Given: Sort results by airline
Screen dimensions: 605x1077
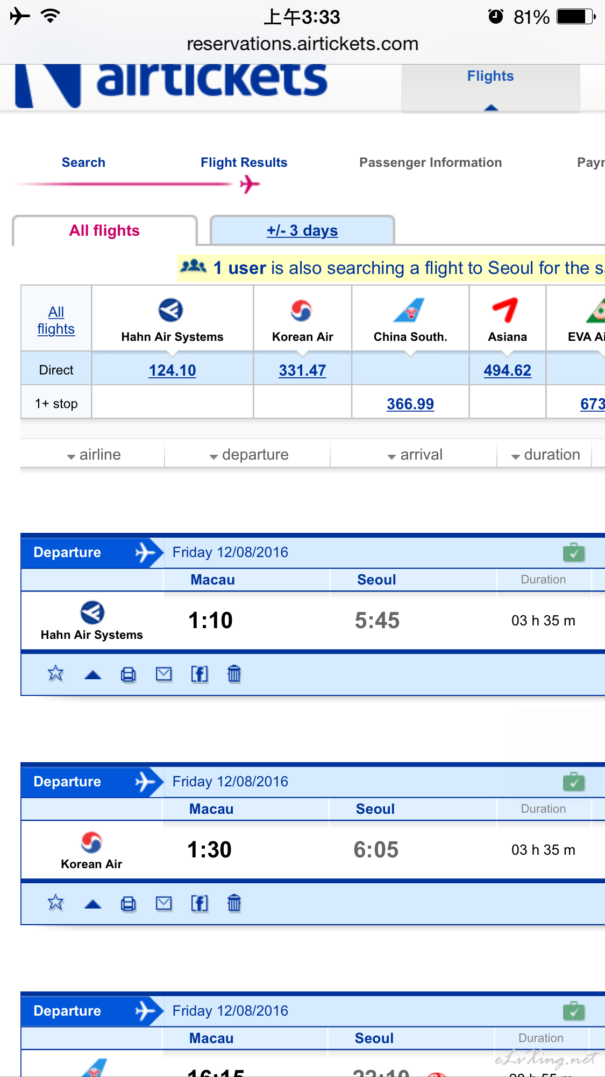Looking at the screenshot, I should (x=93, y=455).
